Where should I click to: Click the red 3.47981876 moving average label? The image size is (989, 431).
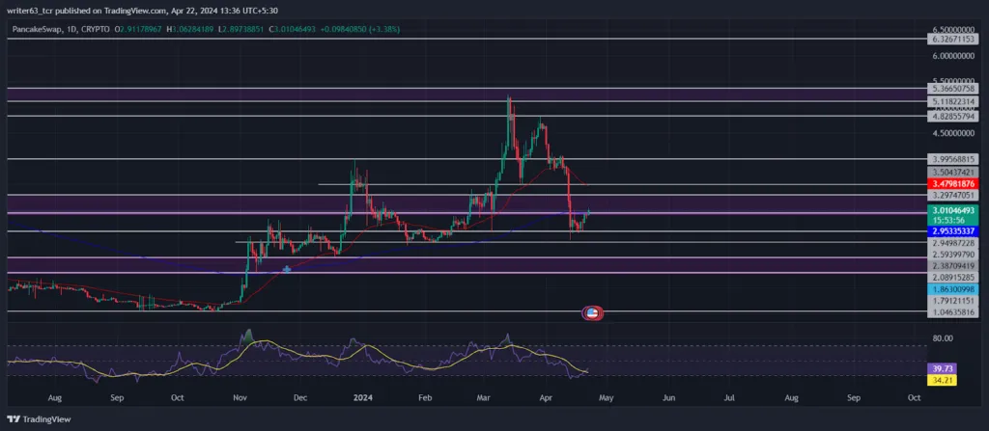tap(951, 183)
